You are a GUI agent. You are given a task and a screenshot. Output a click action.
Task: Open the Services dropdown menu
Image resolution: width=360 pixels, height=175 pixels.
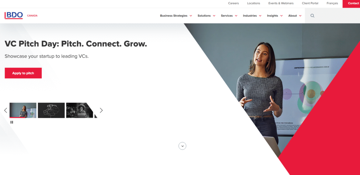point(229,15)
